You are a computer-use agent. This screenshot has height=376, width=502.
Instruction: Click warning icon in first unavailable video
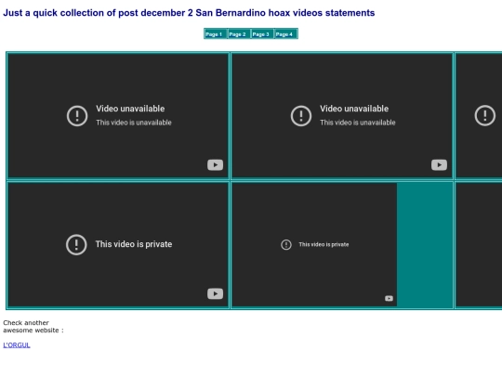[x=77, y=116]
